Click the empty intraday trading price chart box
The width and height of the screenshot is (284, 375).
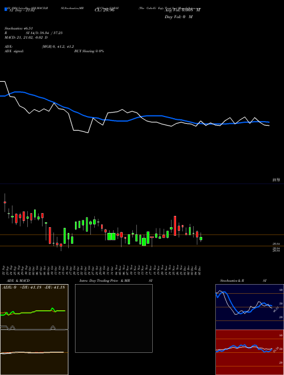pyautogui.click(x=114, y=318)
